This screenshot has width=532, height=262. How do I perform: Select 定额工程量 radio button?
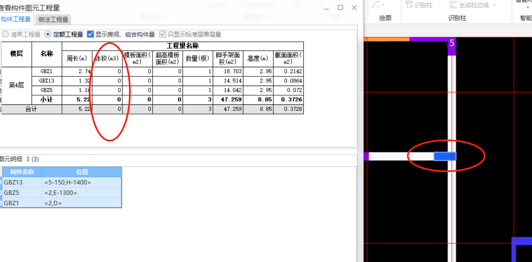(x=48, y=34)
